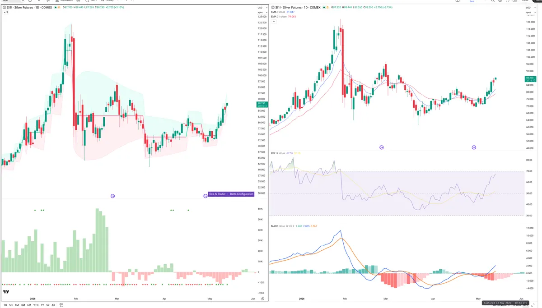Click left chart SI1! Silver Futures title
The height and width of the screenshot is (308, 542).
tap(29, 8)
